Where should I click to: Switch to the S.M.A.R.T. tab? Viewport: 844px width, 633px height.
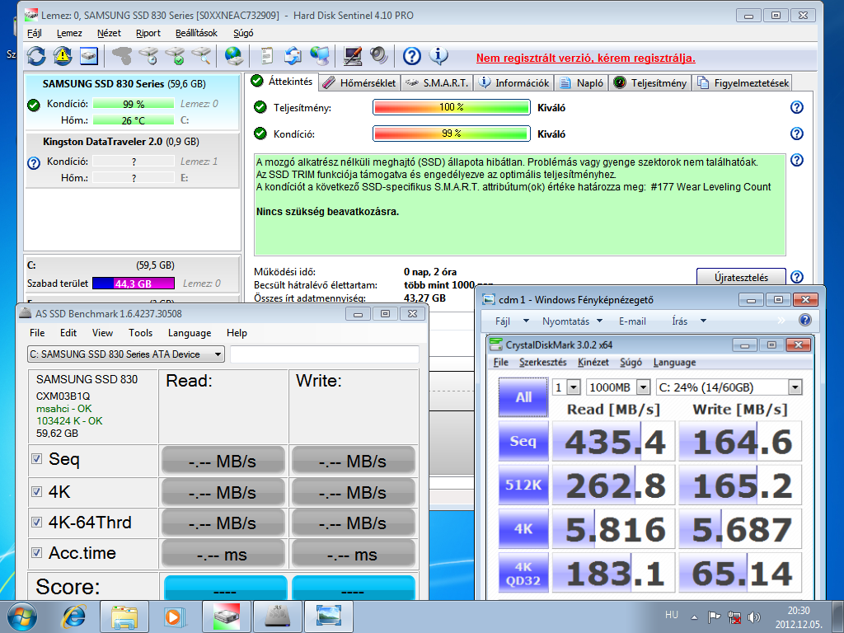click(x=437, y=83)
